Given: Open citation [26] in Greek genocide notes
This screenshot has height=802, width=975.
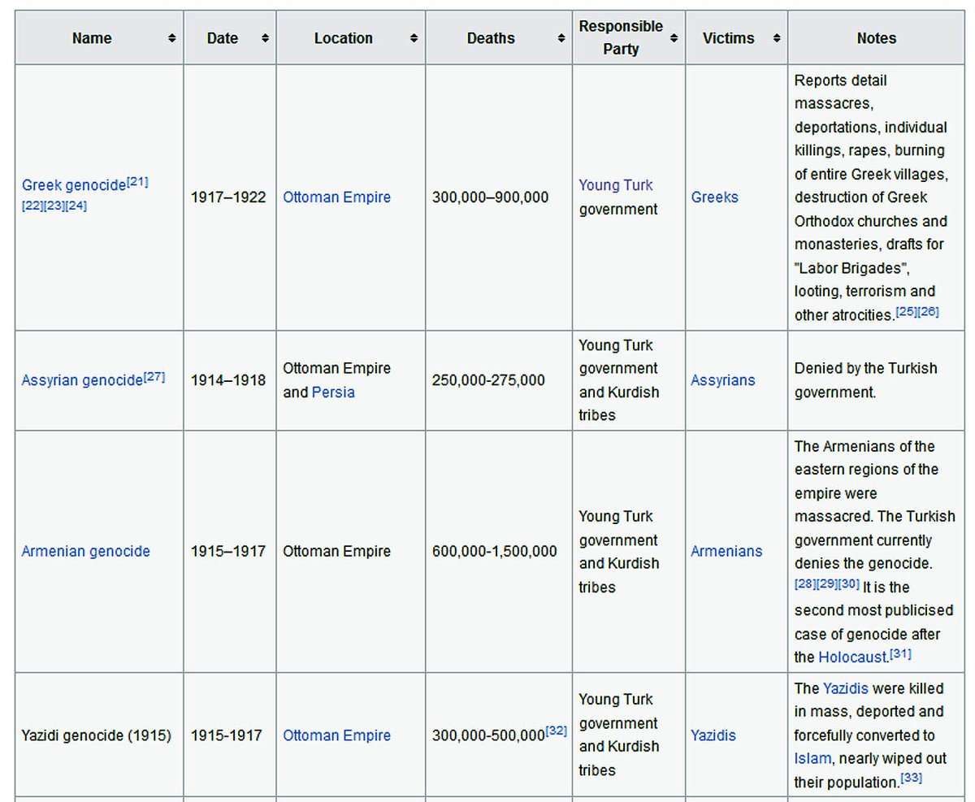Looking at the screenshot, I should 928,311.
